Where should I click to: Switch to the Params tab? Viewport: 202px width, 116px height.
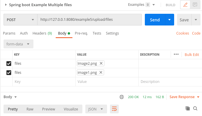(9, 33)
